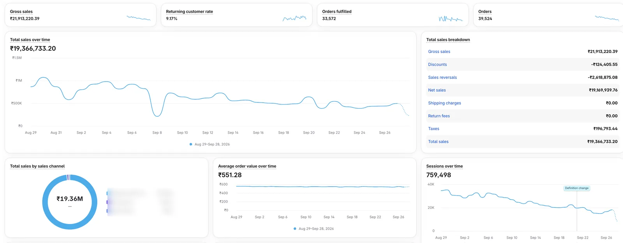
Task: Click the ₹19,366,733.20 total sales value
Action: [33, 49]
